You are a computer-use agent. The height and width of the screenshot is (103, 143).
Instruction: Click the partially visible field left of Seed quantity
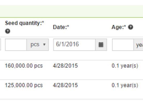(x=0, y=45)
